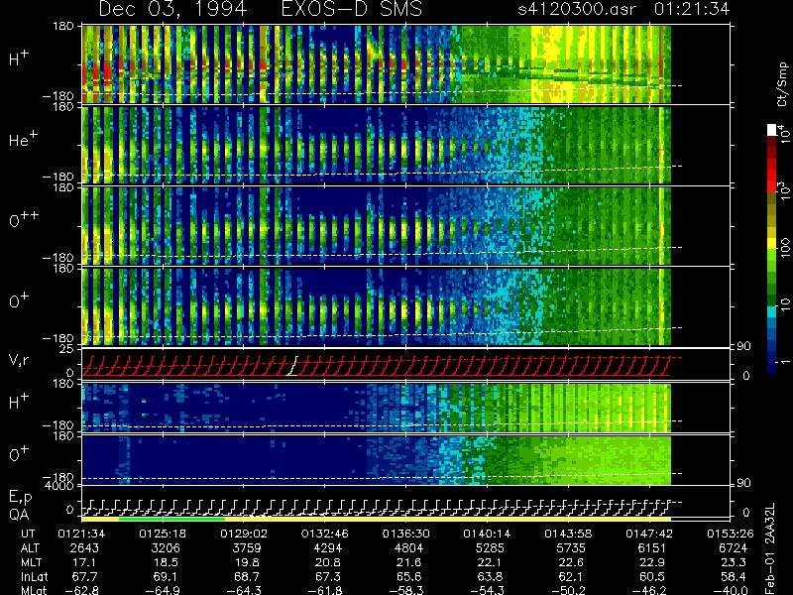The height and width of the screenshot is (595, 793).
Task: Click the 'MLT' row header
Action: [31, 562]
